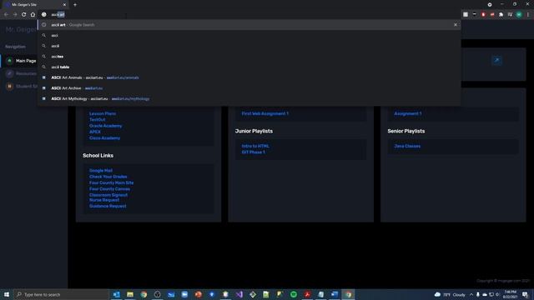Reload the page using the refresh icon
Screen dimensions: 534x300
point(24,15)
